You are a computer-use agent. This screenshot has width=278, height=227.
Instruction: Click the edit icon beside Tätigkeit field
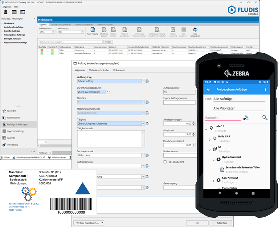pyautogui.click(x=147, y=124)
